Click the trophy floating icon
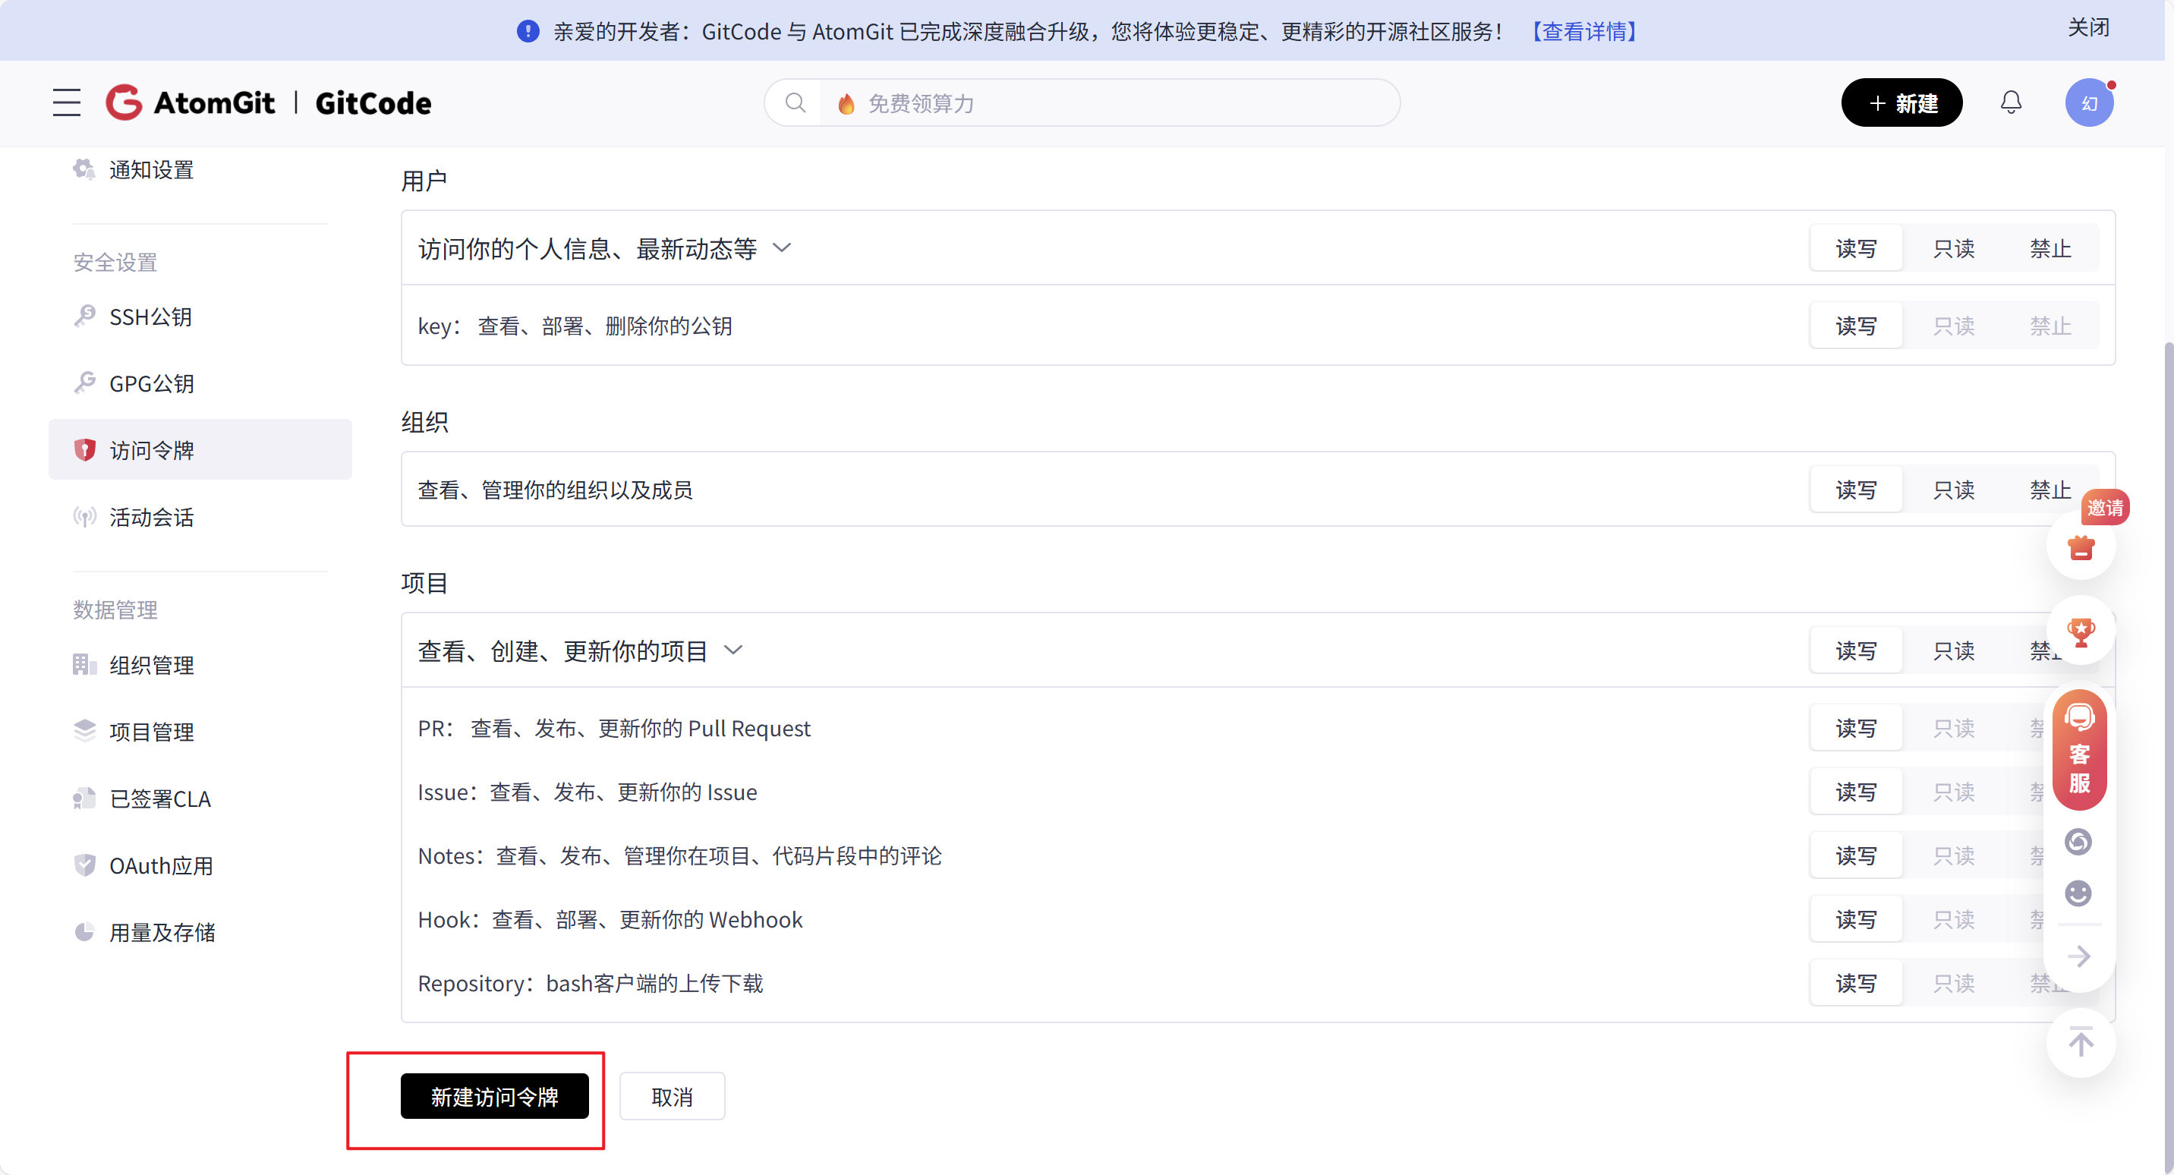Viewport: 2174px width, 1175px height. point(2081,632)
